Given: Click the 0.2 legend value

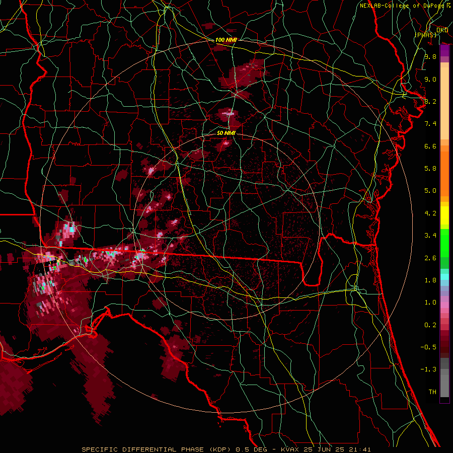Looking at the screenshot, I should click(x=430, y=325).
